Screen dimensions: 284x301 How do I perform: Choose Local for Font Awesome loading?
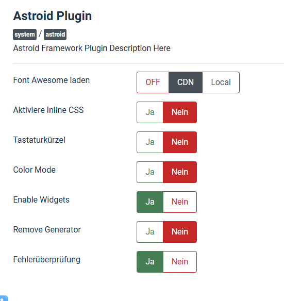[221, 82]
